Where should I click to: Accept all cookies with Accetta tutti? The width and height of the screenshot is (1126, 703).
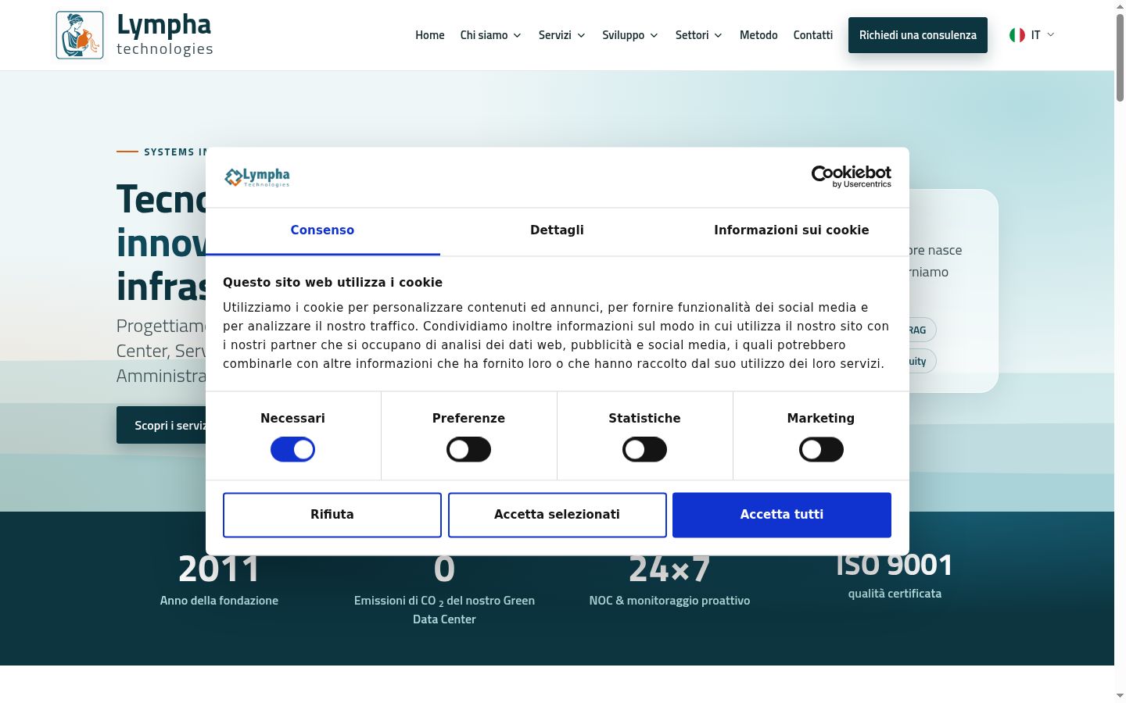click(782, 515)
